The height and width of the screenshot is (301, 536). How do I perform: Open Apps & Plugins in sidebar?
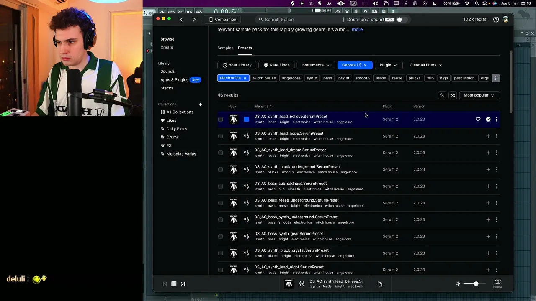pyautogui.click(x=174, y=80)
